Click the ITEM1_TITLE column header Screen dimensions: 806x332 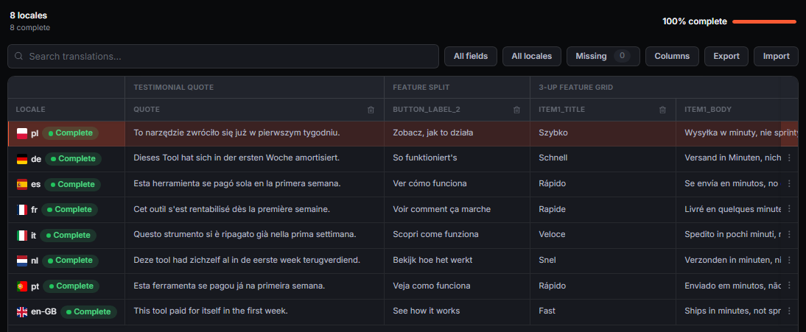pos(603,110)
